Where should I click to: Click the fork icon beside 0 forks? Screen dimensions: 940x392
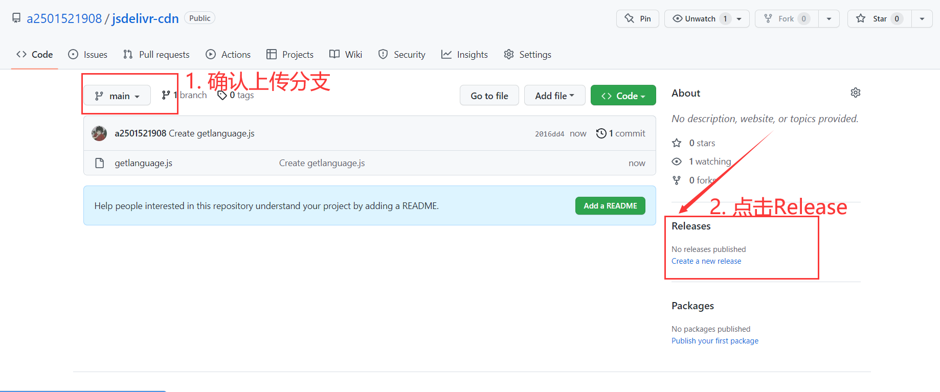point(677,180)
